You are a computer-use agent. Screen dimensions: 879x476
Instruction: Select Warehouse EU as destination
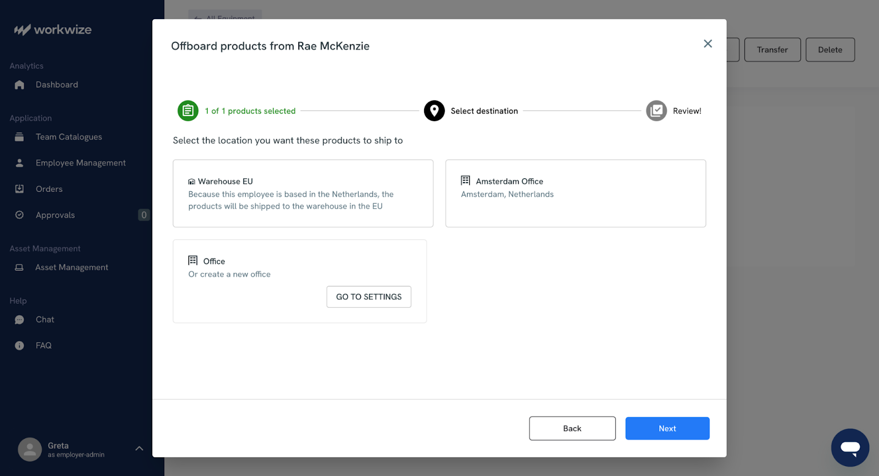[x=303, y=194]
